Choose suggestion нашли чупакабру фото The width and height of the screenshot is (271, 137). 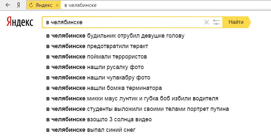tap(98, 77)
